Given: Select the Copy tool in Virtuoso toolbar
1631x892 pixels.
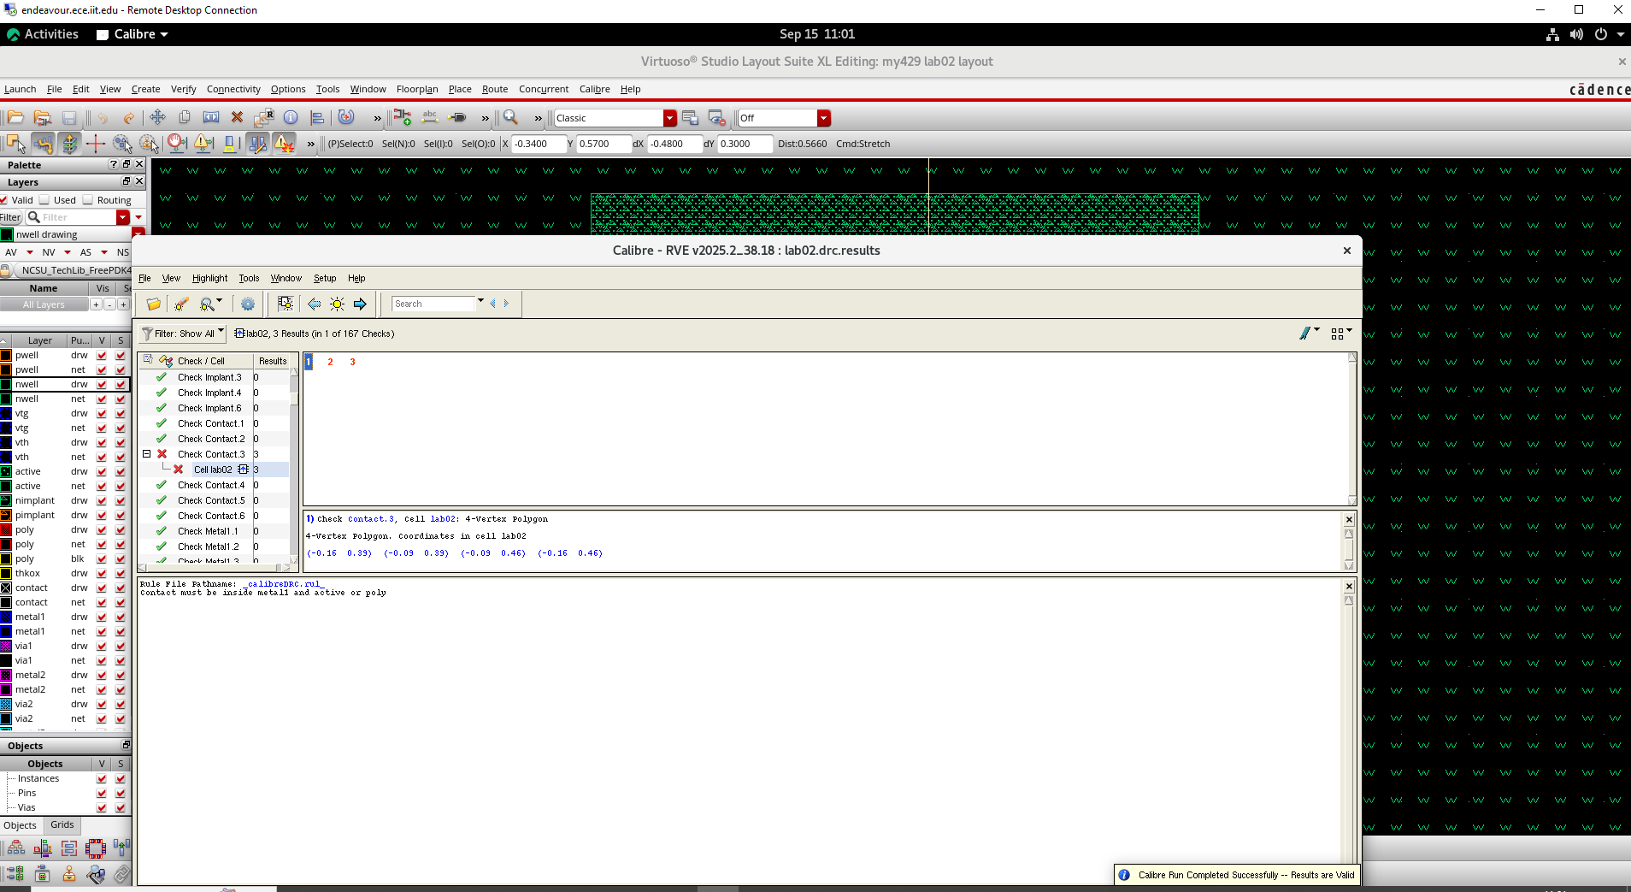Looking at the screenshot, I should (x=184, y=118).
